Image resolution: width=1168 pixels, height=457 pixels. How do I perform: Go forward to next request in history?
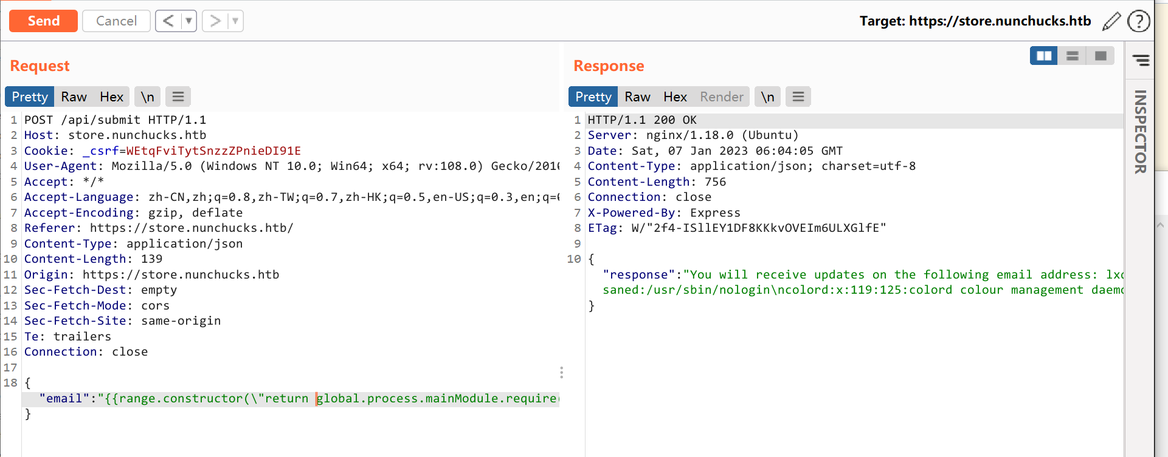pos(215,21)
